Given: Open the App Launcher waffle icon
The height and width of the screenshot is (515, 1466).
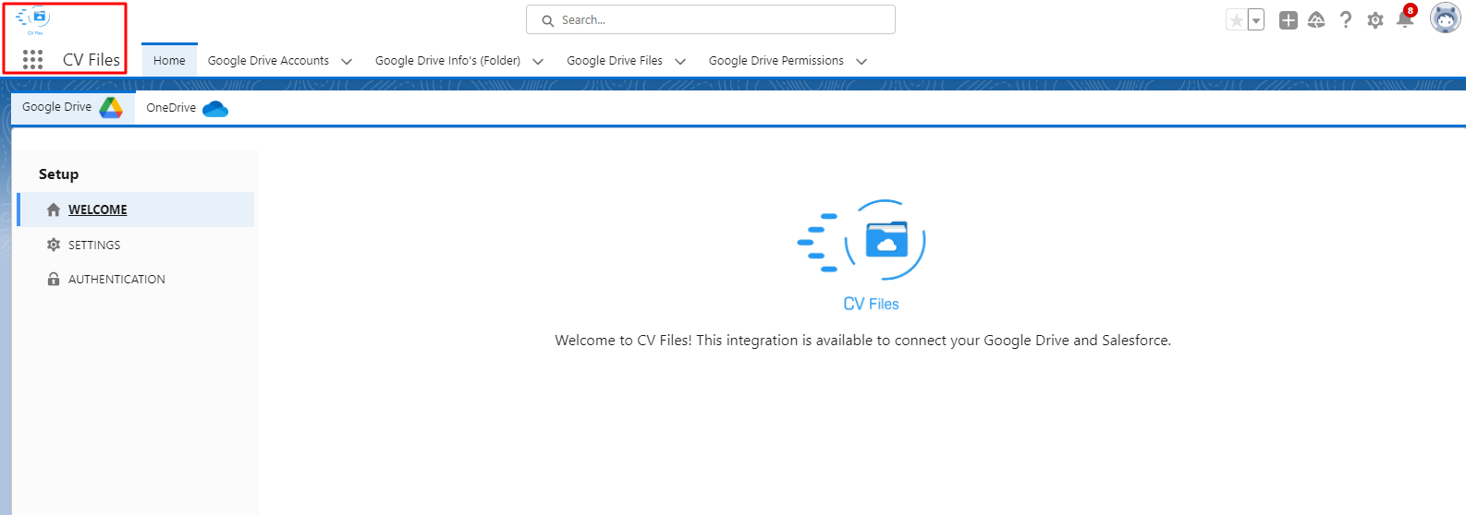Looking at the screenshot, I should coord(32,60).
